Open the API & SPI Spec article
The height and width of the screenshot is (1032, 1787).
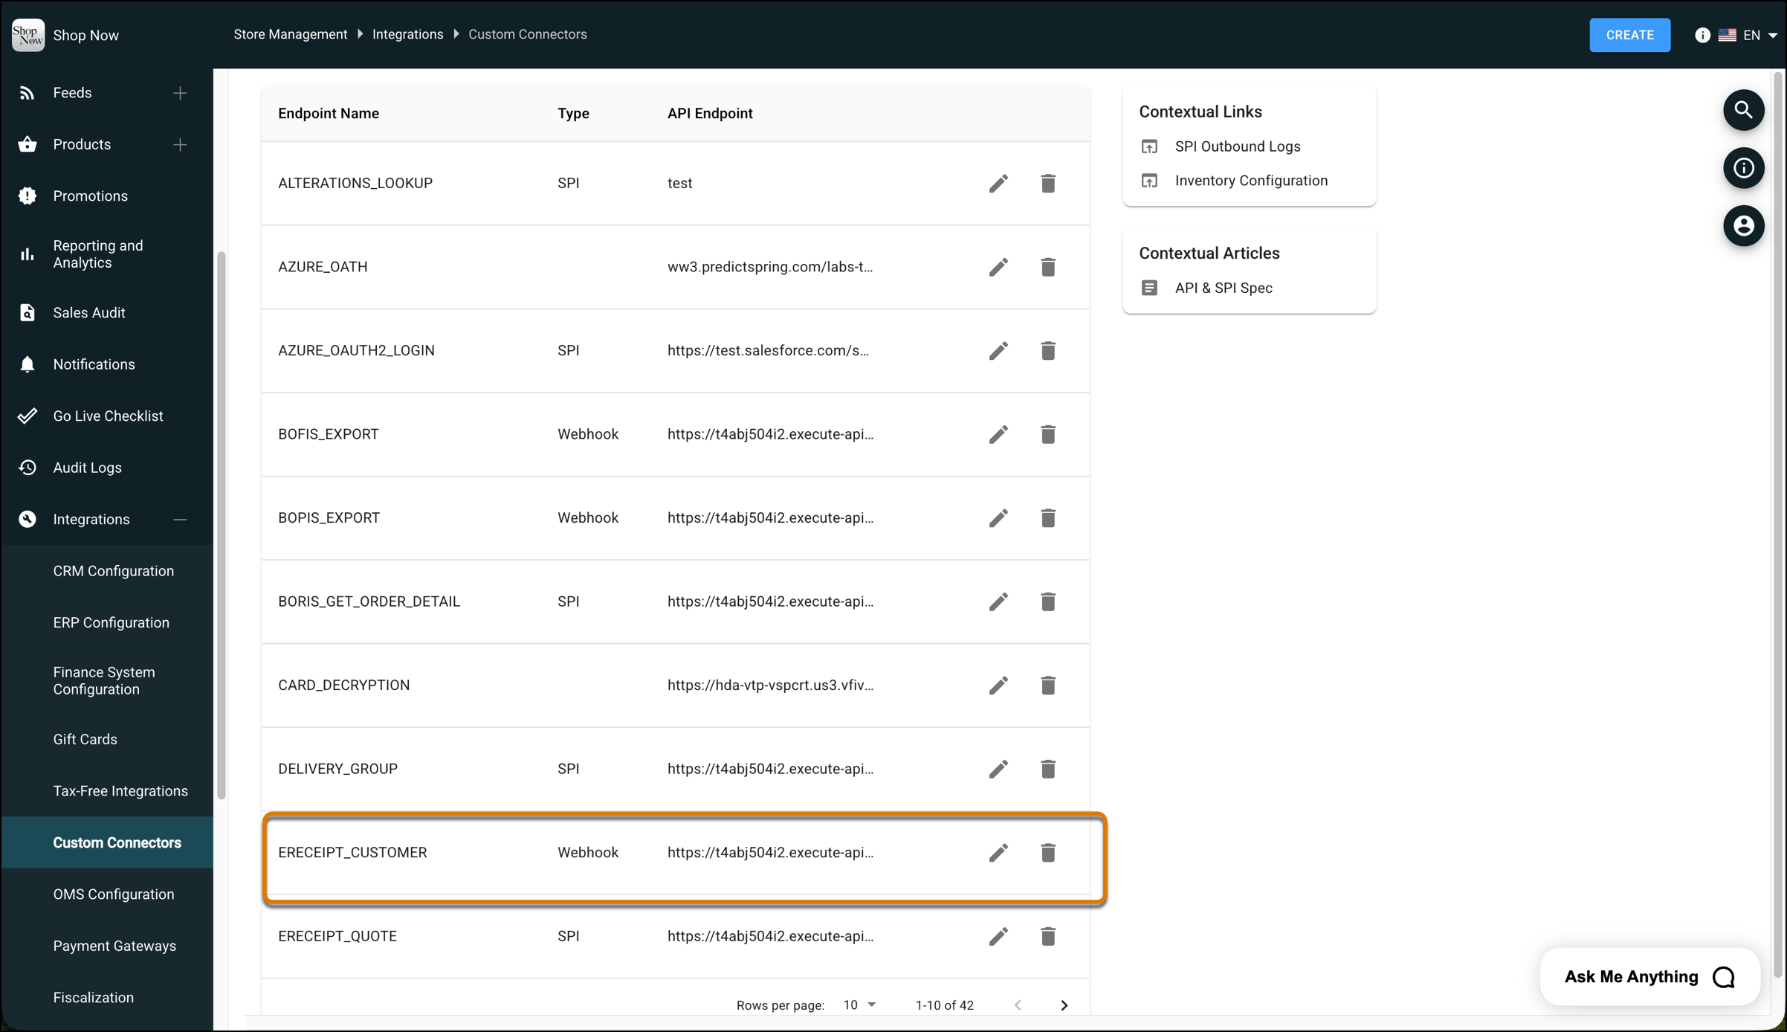(x=1223, y=288)
